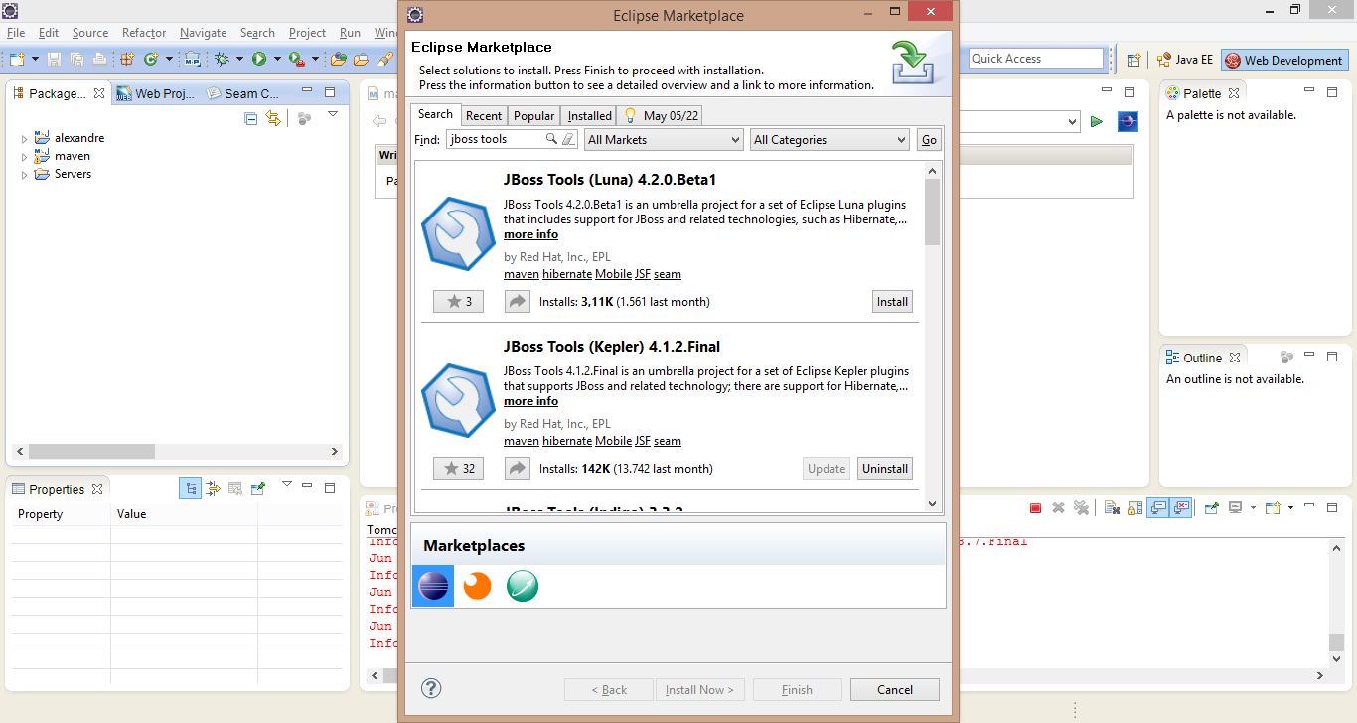Select the orange marketplace catalog icon
This screenshot has width=1357, height=723.
coord(478,586)
